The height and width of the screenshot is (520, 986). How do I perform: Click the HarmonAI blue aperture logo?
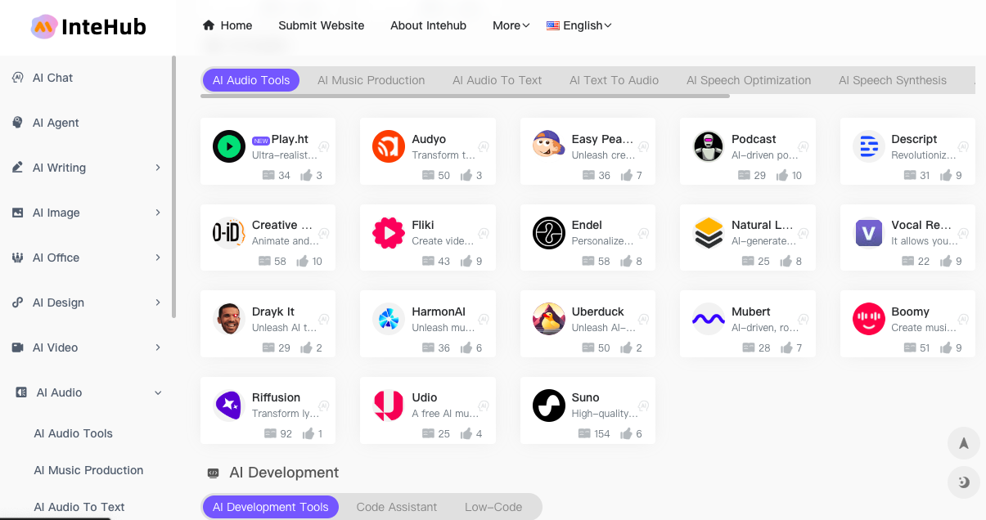point(389,319)
